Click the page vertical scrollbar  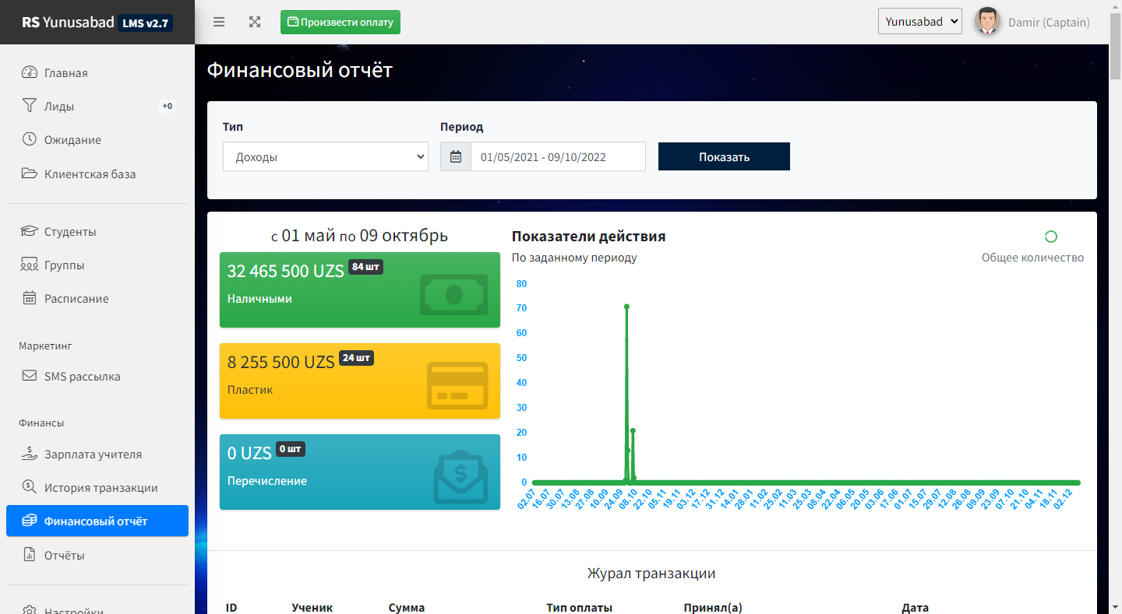(1115, 311)
